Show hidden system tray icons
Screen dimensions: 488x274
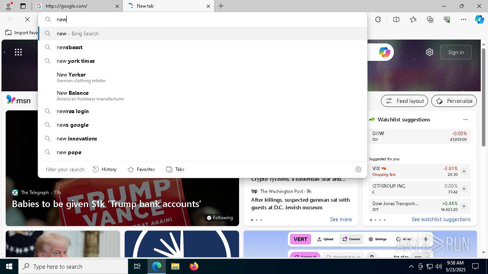click(x=411, y=266)
